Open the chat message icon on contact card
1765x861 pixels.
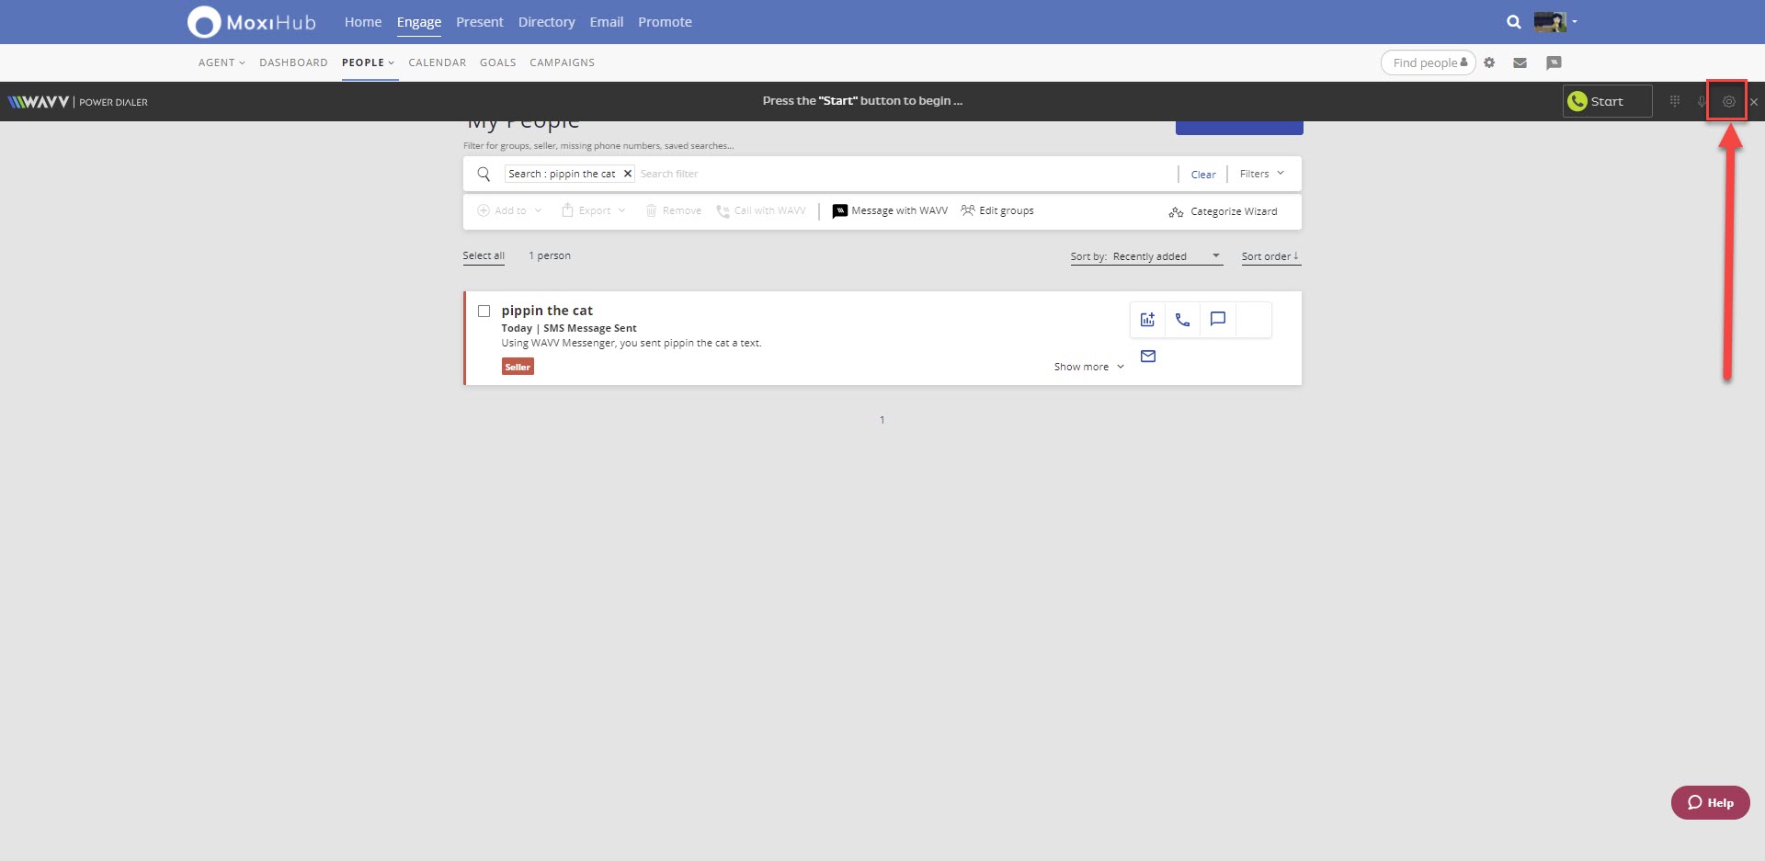pos(1218,320)
